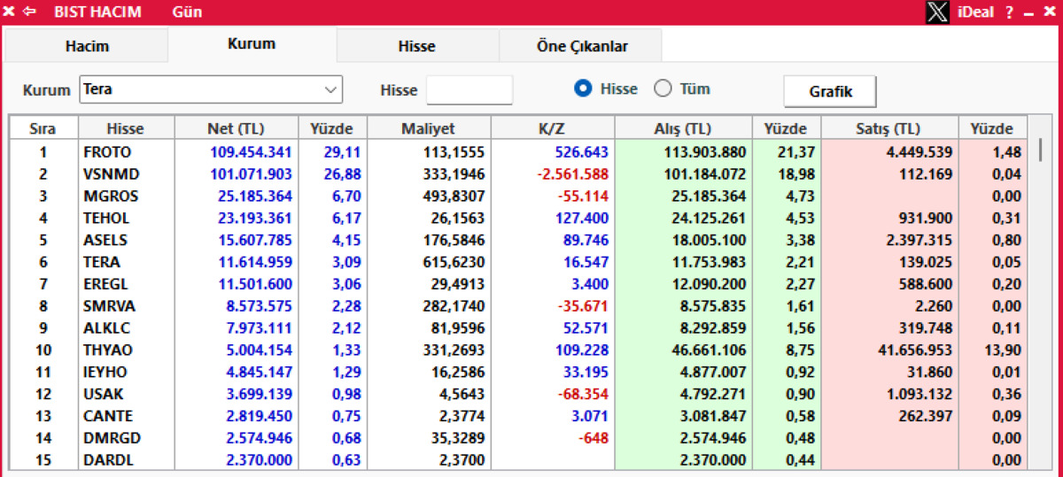Select the SMRVA stock name

(x=108, y=306)
